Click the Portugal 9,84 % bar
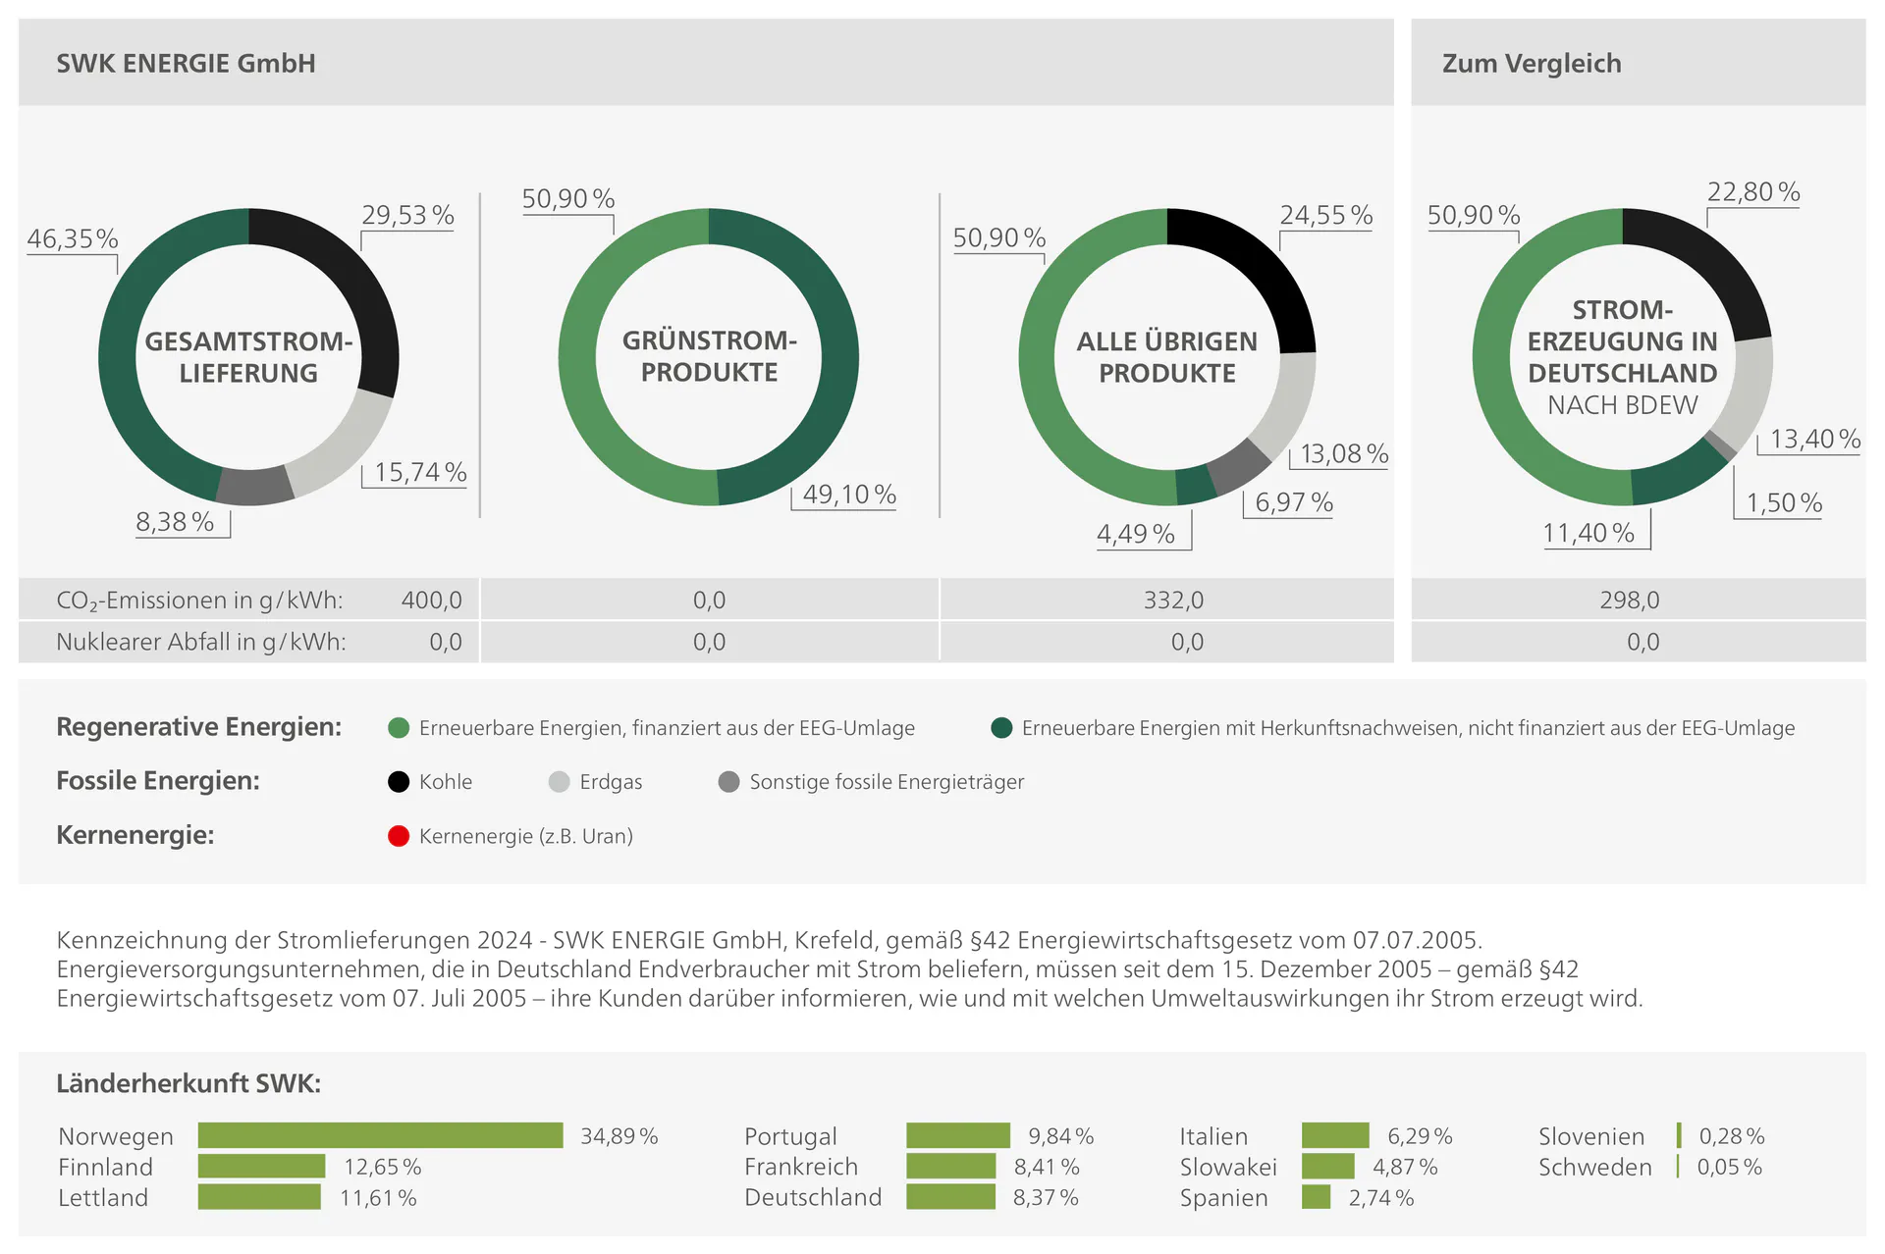 (958, 1135)
